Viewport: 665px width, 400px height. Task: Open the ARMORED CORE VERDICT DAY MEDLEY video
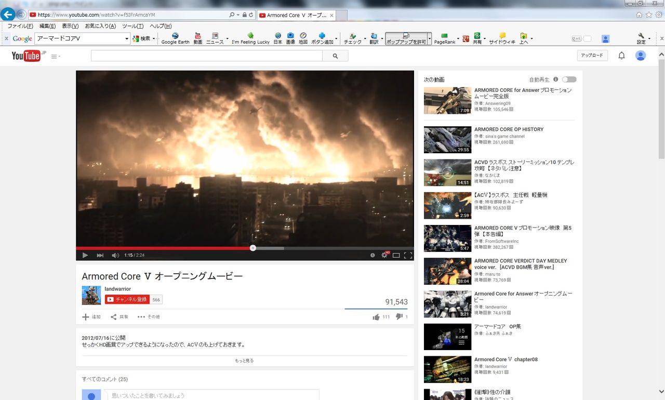[521, 264]
